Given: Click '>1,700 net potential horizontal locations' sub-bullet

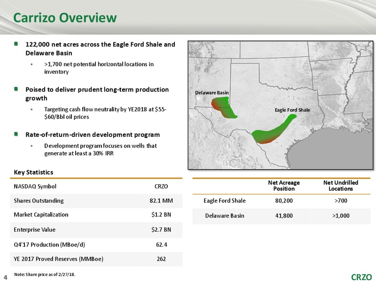Looking at the screenshot, I should tap(99, 68).
